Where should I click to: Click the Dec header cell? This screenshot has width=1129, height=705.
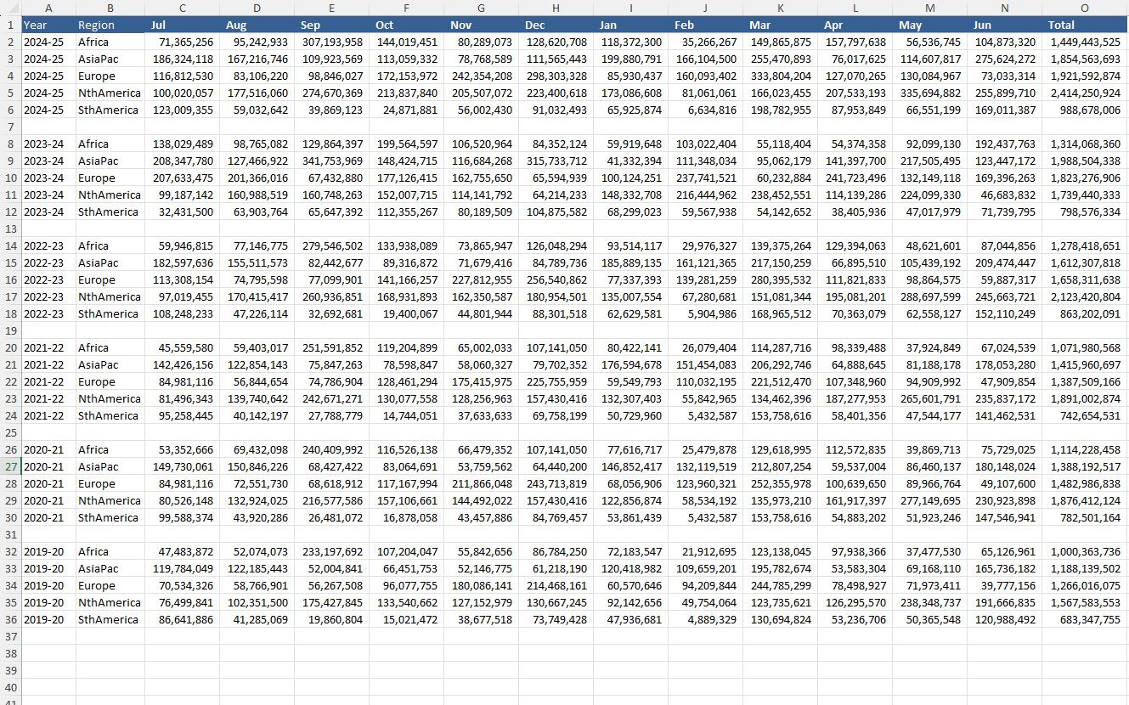tap(556, 25)
